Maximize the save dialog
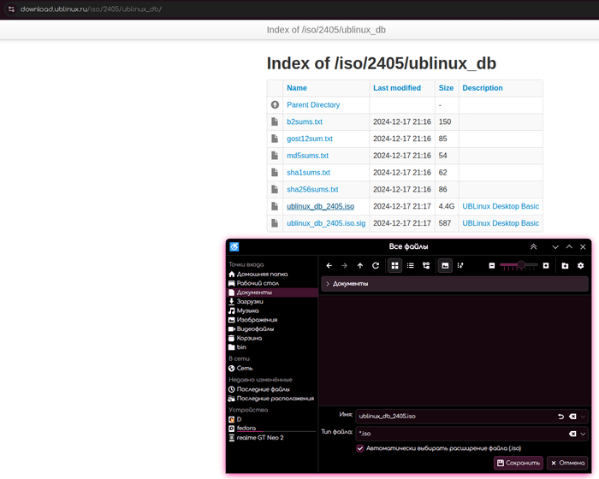This screenshot has width=599, height=479. pos(569,246)
